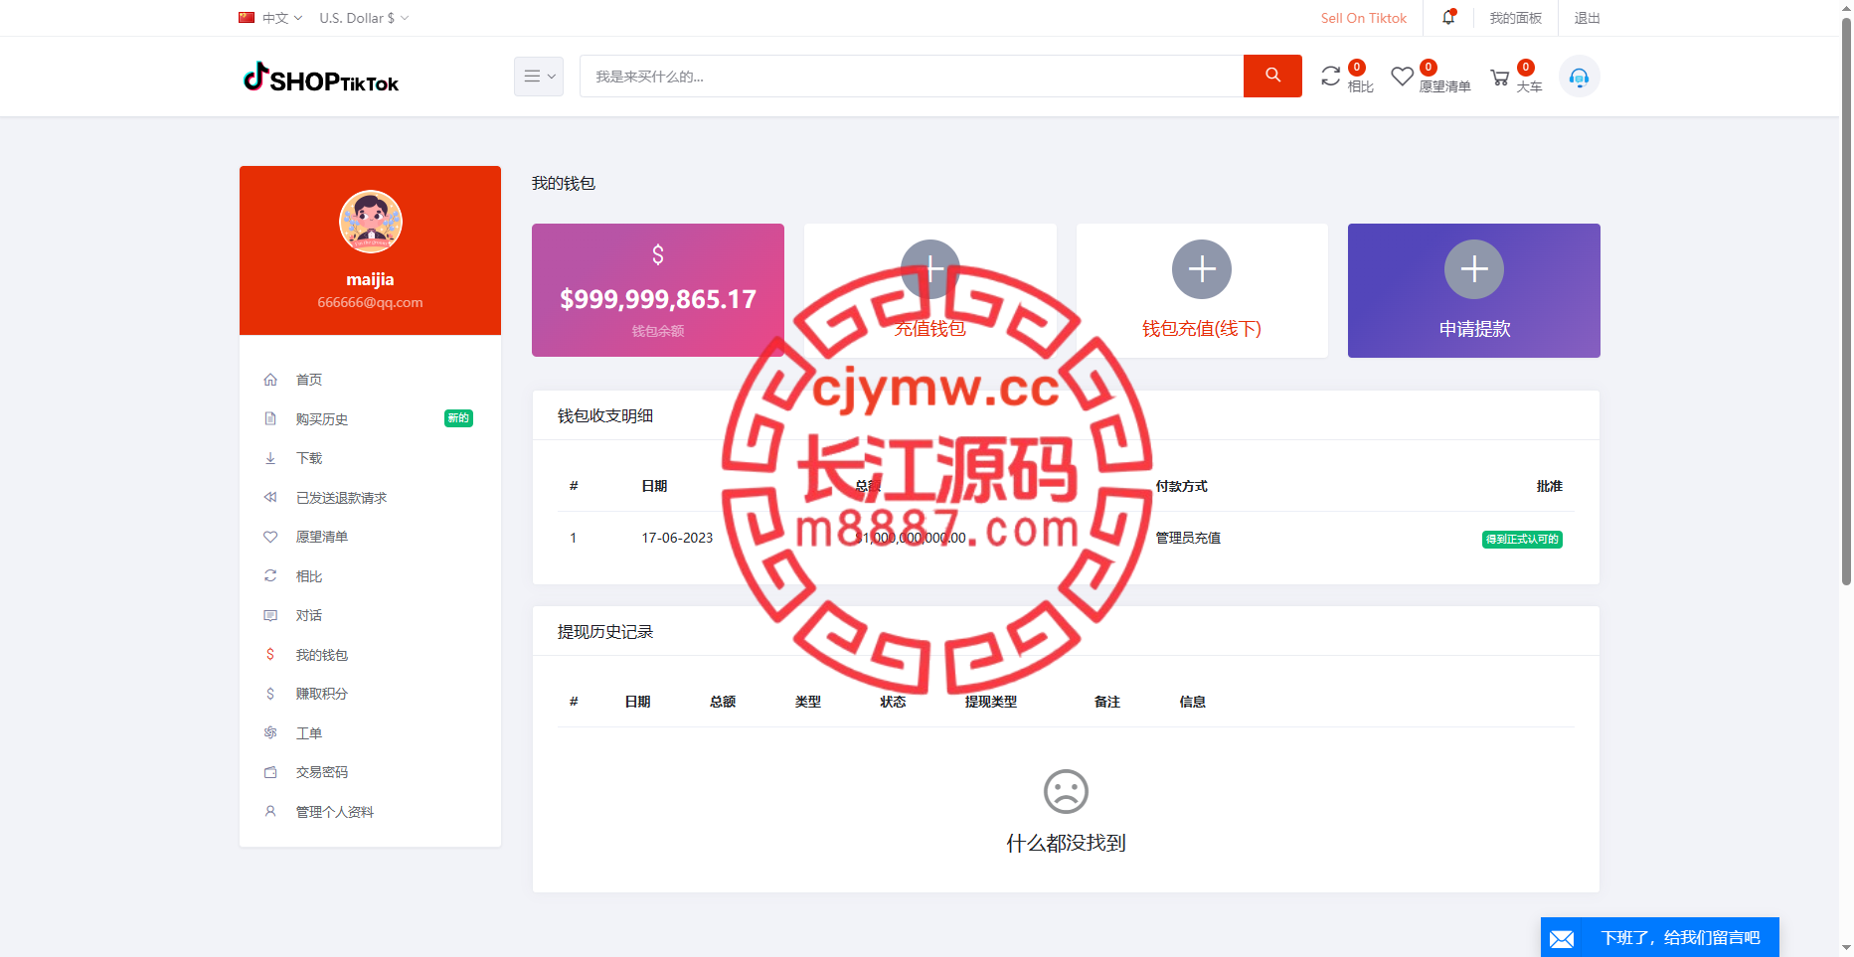Viewport: 1854px width, 957px height.
Task: Click the download arrow icon beside 下载
Action: pos(270,458)
